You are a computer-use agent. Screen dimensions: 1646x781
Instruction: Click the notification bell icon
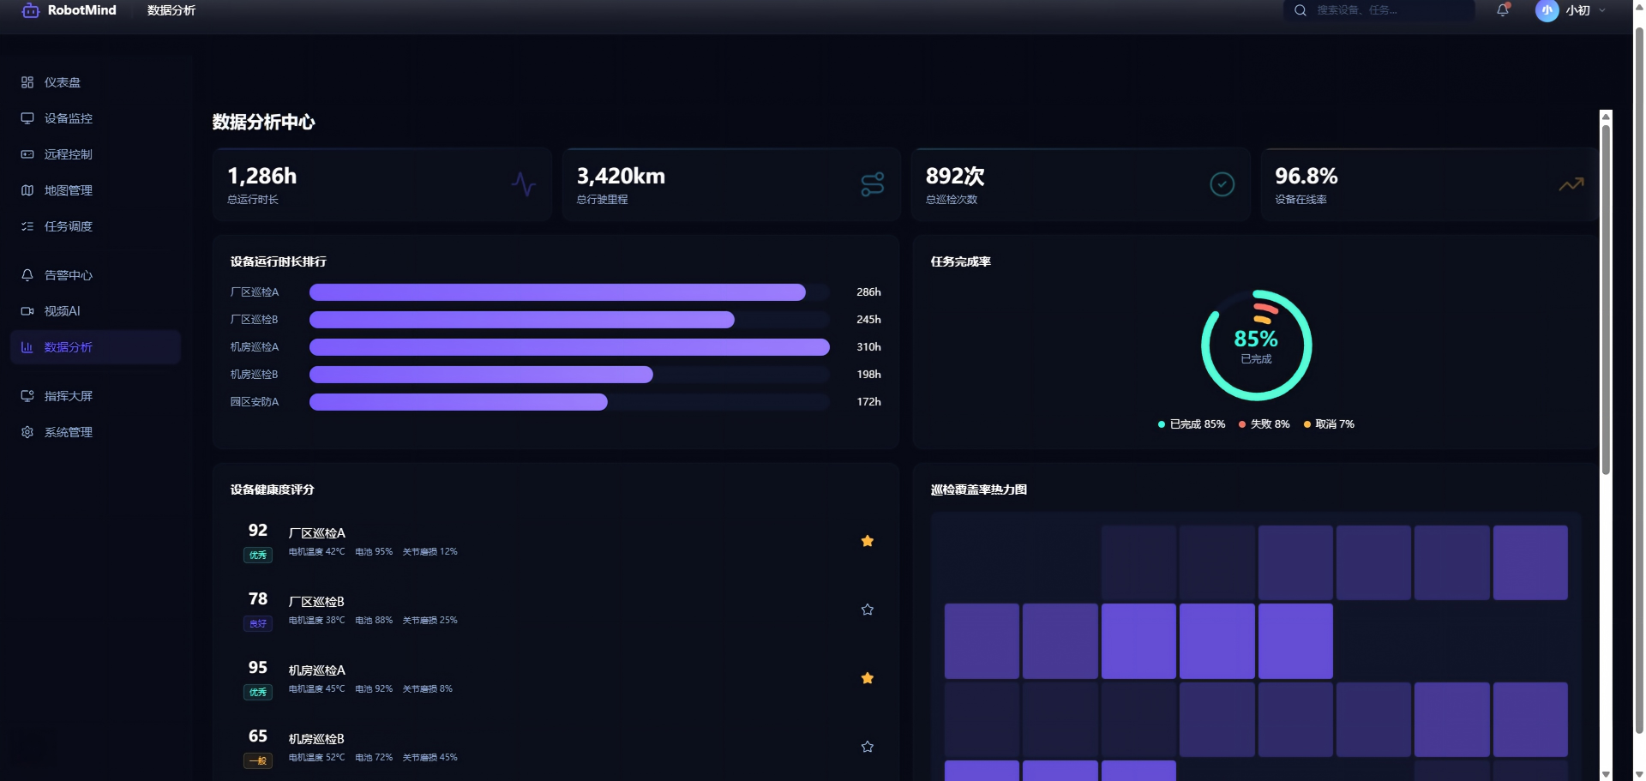point(1502,10)
